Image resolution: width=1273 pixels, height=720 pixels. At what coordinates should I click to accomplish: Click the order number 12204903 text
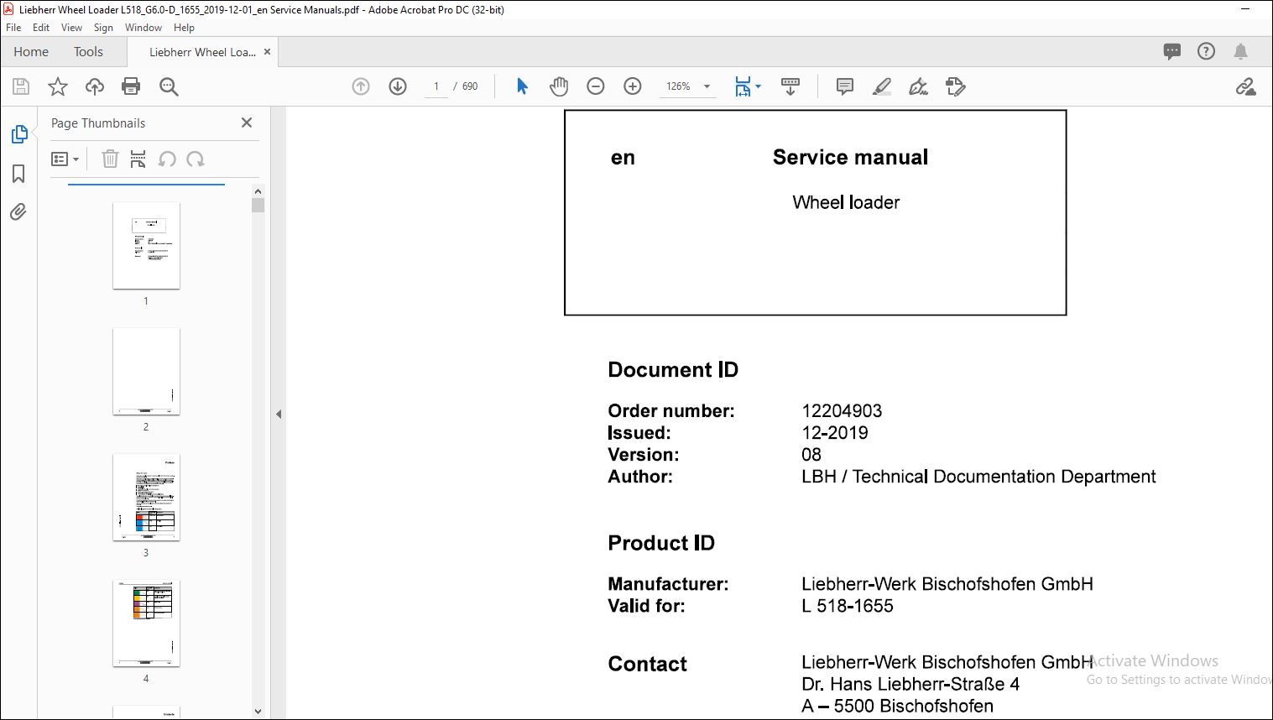[842, 411]
